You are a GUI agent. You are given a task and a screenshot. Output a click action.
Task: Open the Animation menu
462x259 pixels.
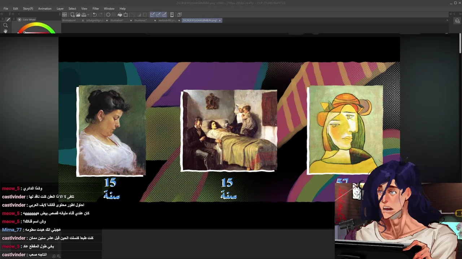[45, 9]
